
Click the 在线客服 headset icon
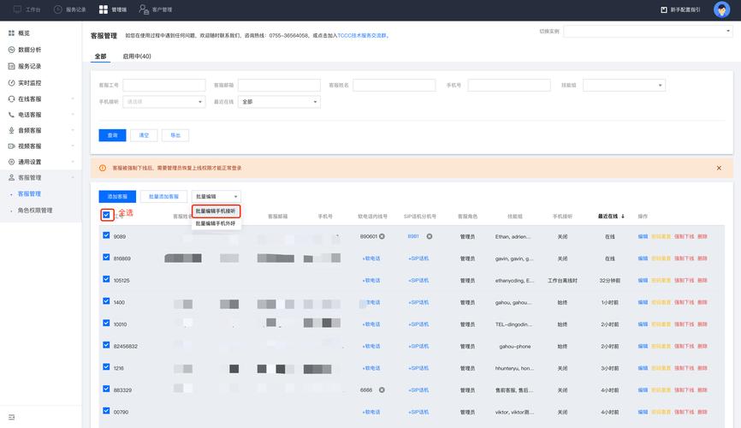click(x=11, y=98)
